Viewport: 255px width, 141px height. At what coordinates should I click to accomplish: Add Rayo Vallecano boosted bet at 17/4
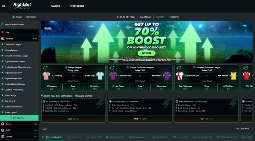(206, 119)
